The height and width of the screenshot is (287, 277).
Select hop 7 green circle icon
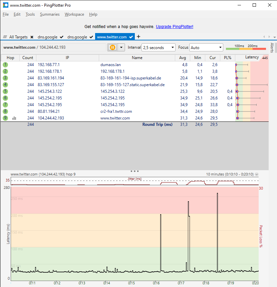click(5, 105)
